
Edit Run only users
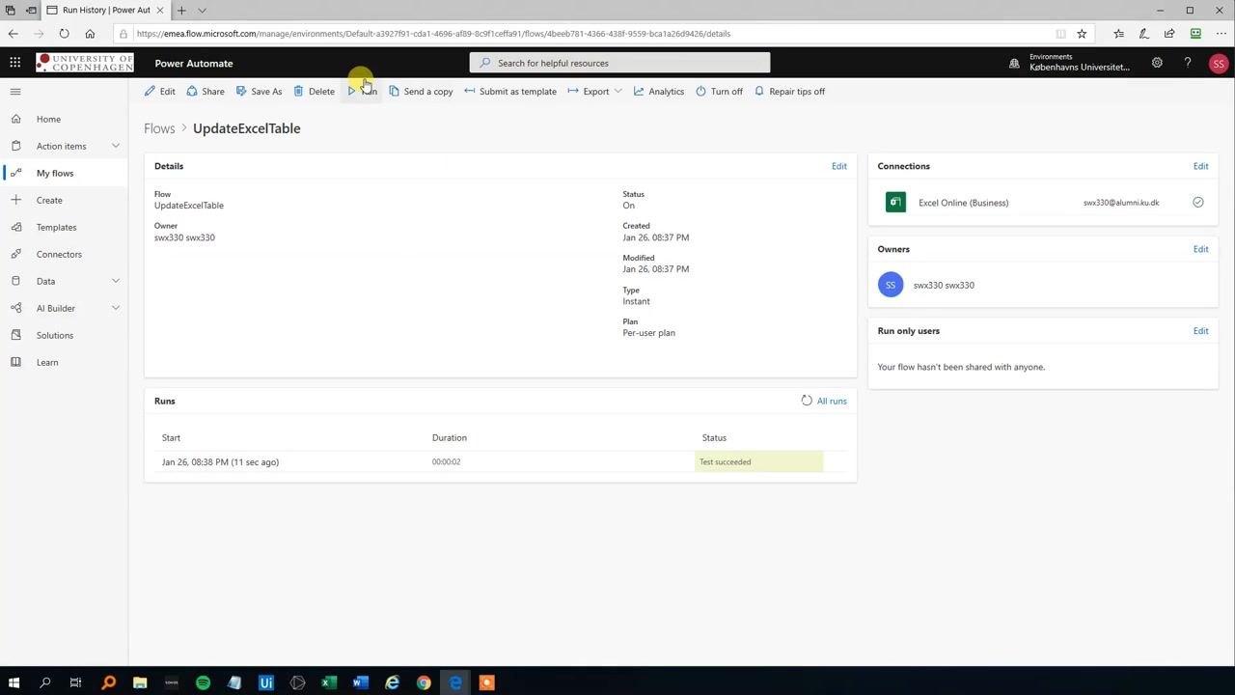click(x=1200, y=331)
